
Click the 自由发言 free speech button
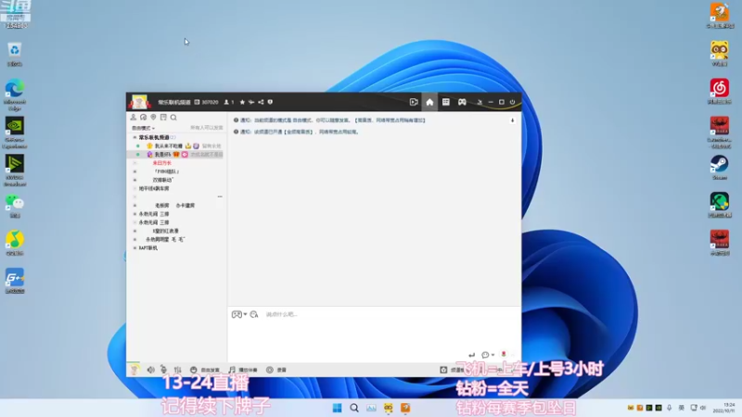(x=205, y=370)
